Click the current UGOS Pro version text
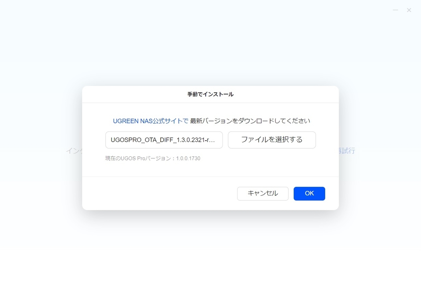421x296 pixels. (x=153, y=159)
